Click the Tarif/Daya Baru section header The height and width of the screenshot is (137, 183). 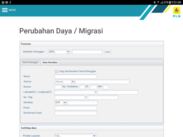click(92, 128)
